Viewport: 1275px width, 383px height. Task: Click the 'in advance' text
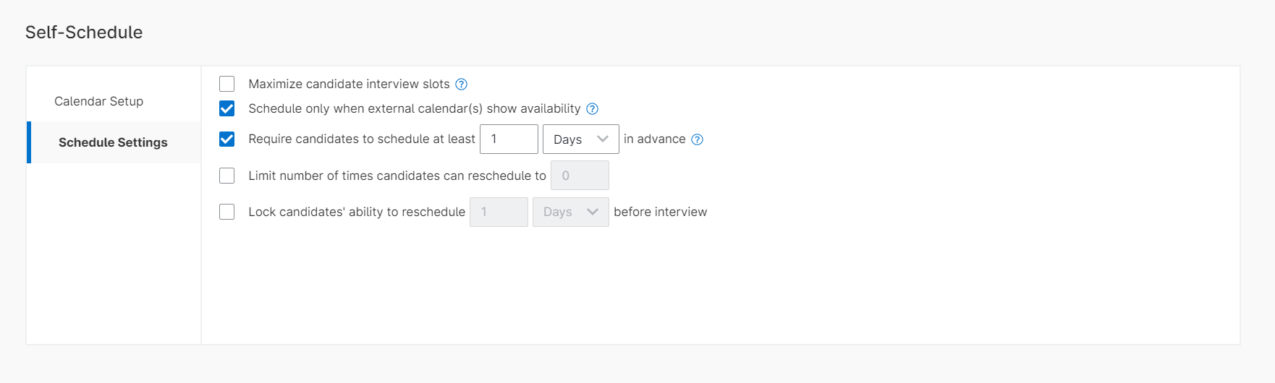654,139
